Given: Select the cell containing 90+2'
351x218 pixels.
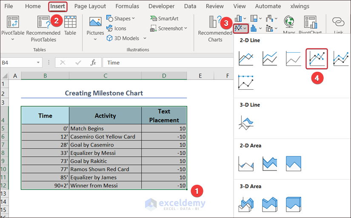Looking at the screenshot, I should (x=45, y=186).
